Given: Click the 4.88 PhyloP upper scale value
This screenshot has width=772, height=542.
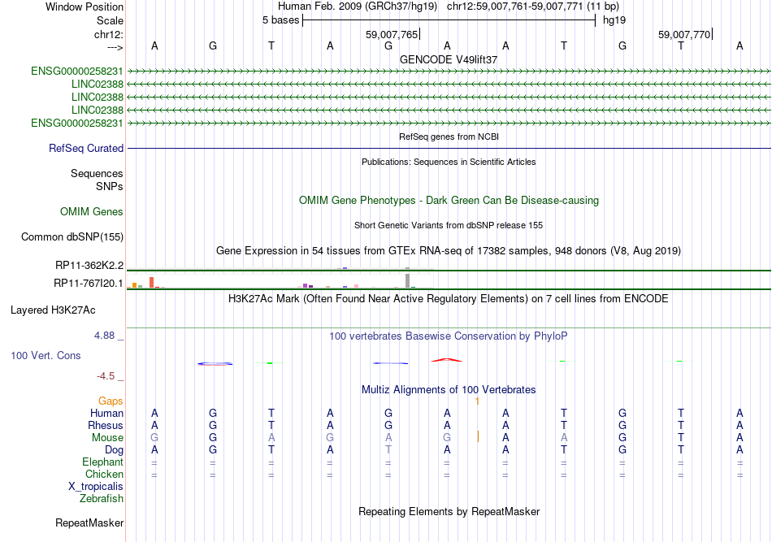Looking at the screenshot, I should click(x=104, y=336).
